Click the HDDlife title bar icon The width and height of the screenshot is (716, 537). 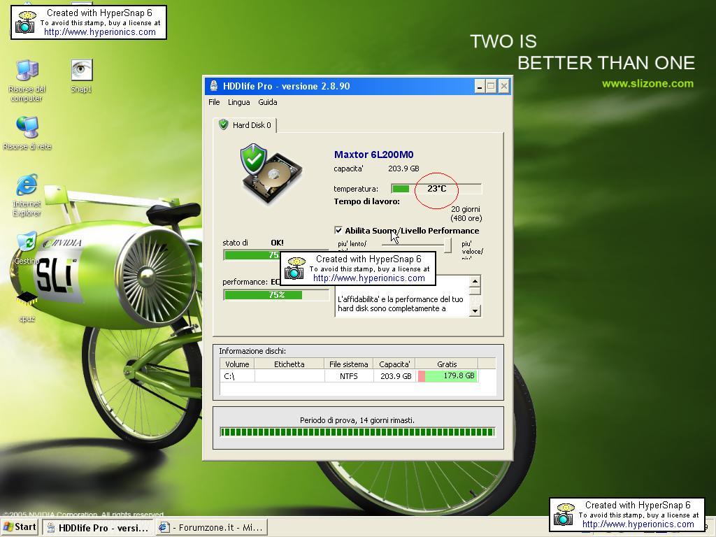[x=213, y=86]
